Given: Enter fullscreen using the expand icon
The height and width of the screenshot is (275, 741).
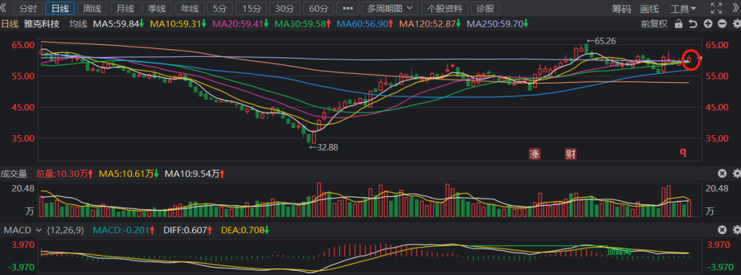Looking at the screenshot, I should [x=716, y=9].
